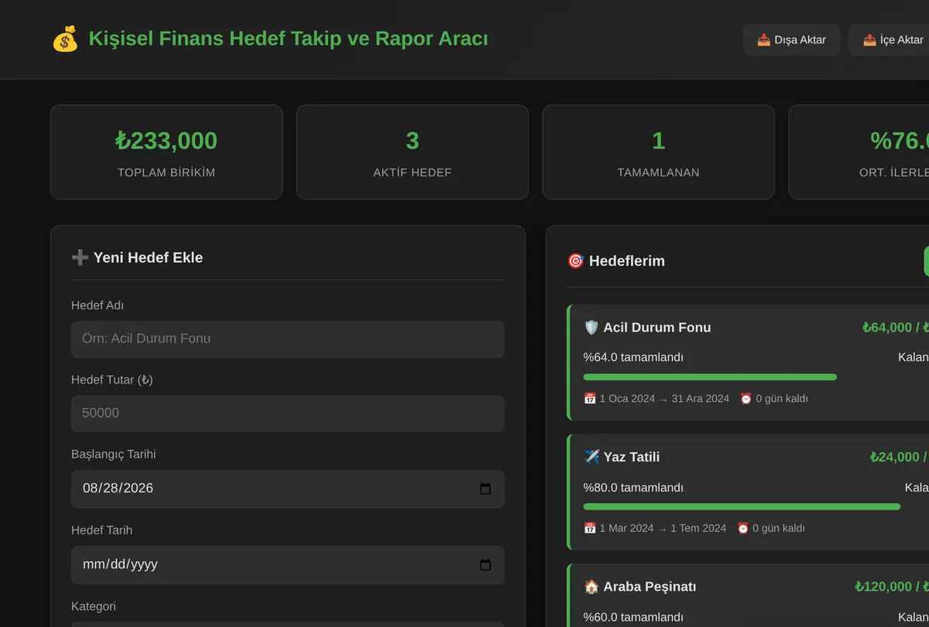Click the ₺24,000 amount on Yaz Tatili
Image resolution: width=929 pixels, height=627 pixels.
[x=894, y=457]
